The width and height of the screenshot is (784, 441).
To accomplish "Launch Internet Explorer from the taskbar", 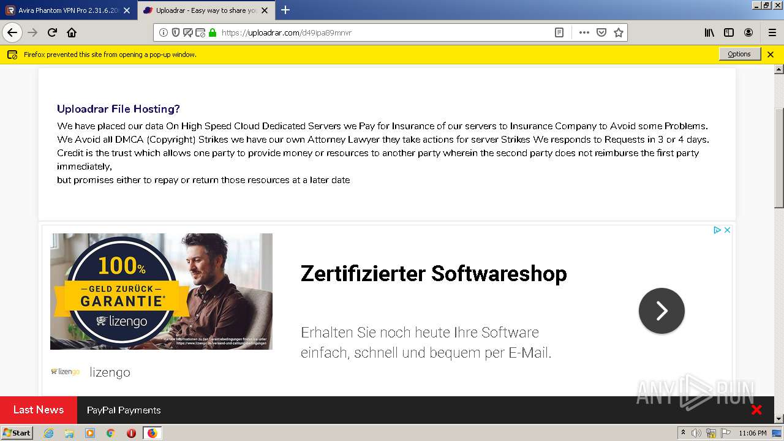I will click(48, 433).
